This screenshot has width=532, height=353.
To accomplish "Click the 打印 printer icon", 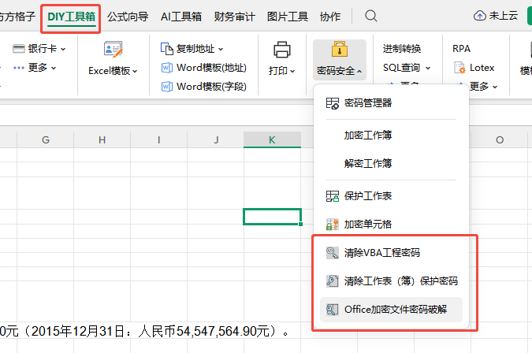I will (x=281, y=50).
